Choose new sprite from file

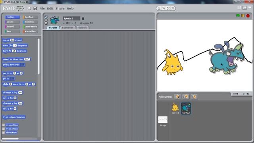pyautogui.click(x=186, y=97)
